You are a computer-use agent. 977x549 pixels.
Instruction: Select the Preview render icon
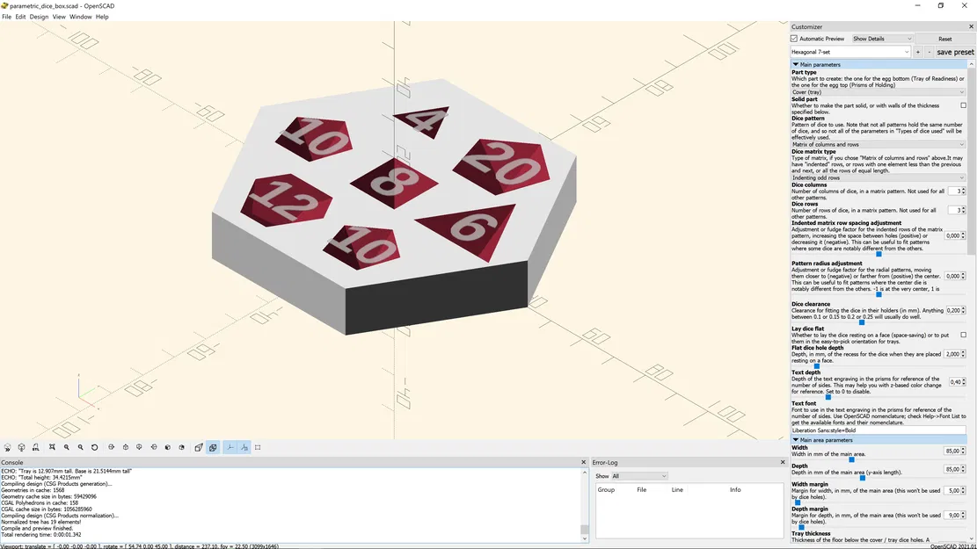[x=8, y=447]
